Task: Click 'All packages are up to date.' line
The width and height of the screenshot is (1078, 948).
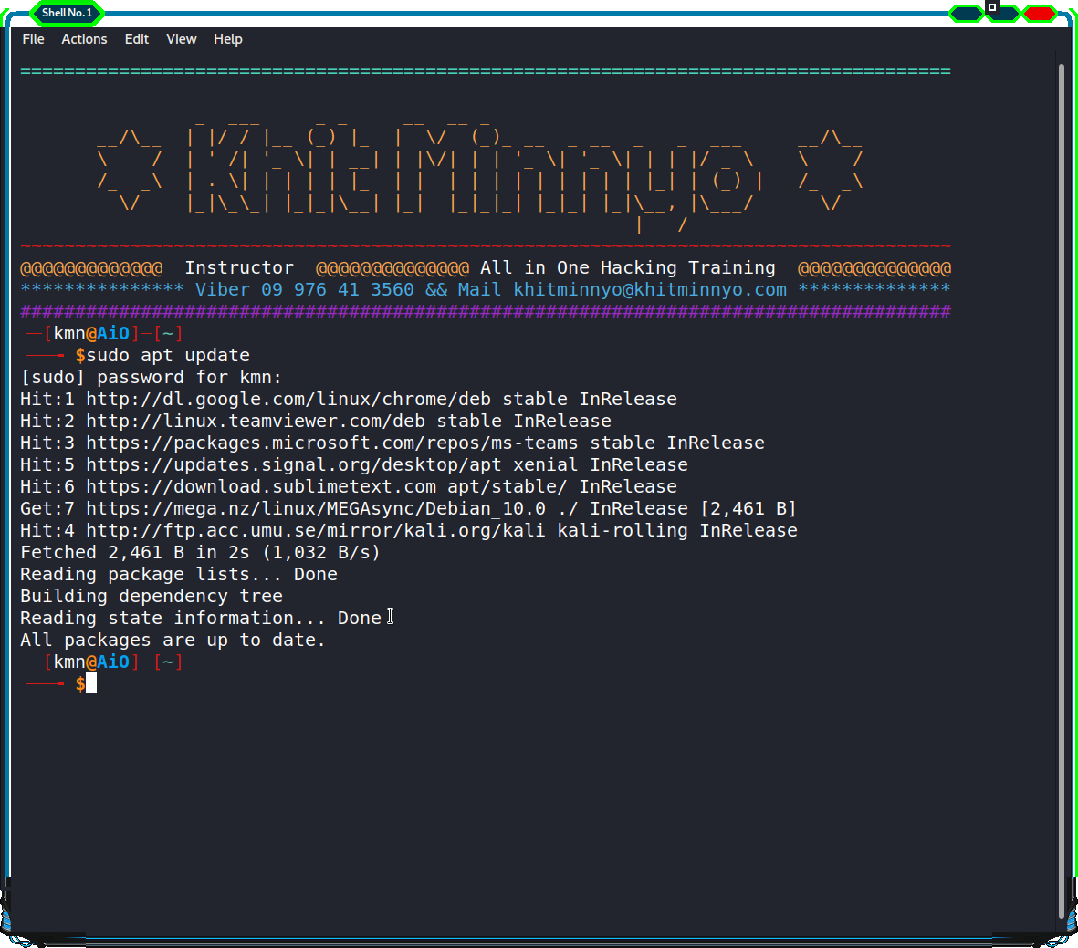Action: point(173,640)
